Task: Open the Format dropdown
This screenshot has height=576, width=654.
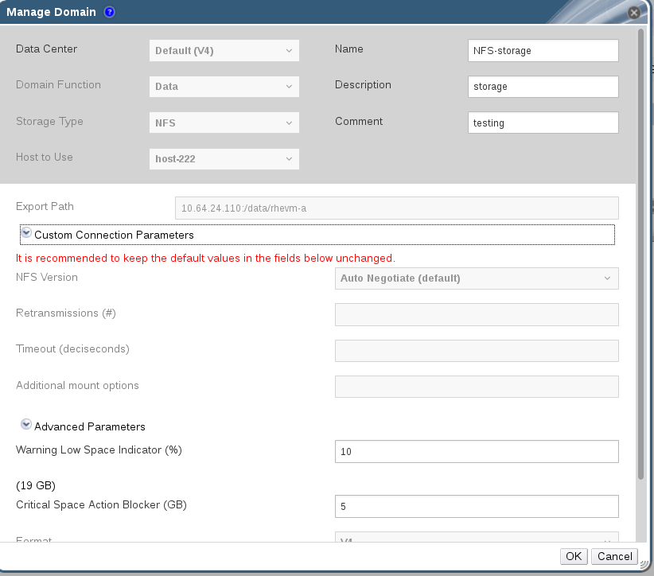Action: 477,539
